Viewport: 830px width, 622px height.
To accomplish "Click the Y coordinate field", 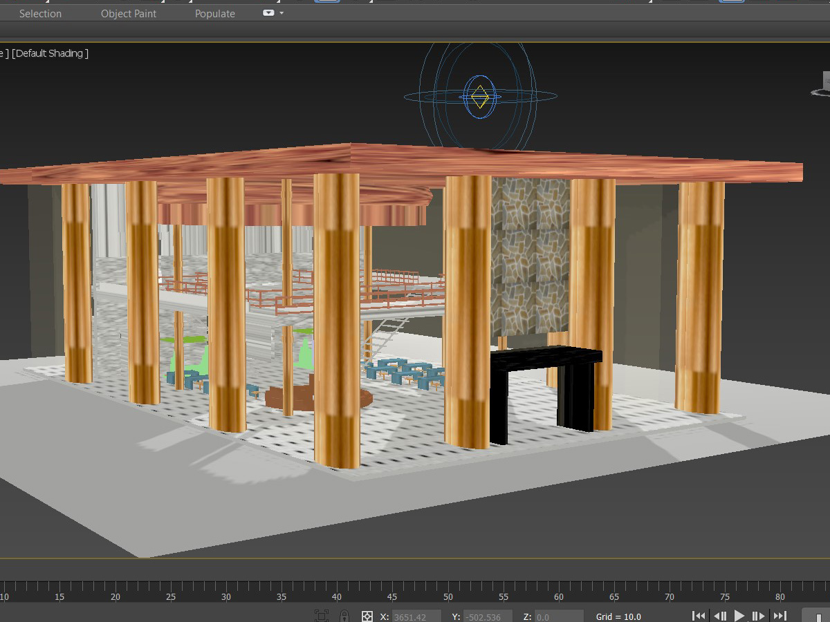I will click(487, 616).
